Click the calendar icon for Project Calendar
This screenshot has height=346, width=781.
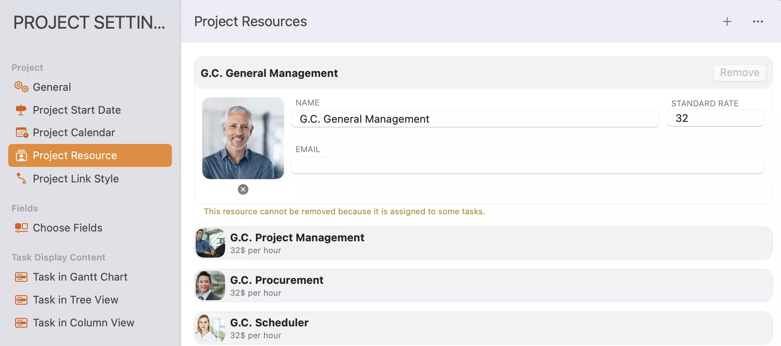tap(21, 133)
